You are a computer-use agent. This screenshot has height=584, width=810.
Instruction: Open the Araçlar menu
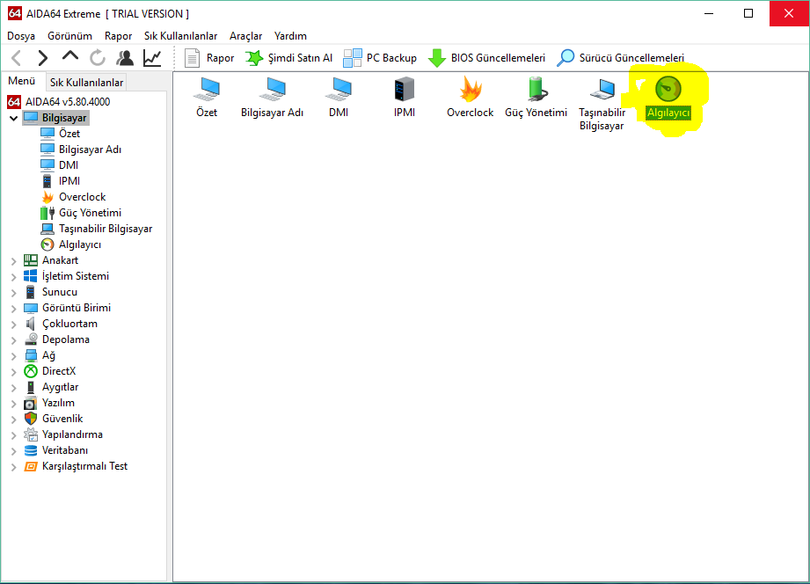pos(246,36)
